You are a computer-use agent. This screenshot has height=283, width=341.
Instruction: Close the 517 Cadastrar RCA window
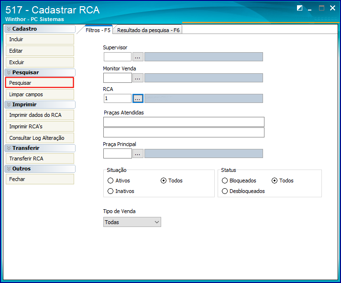pos(332,8)
